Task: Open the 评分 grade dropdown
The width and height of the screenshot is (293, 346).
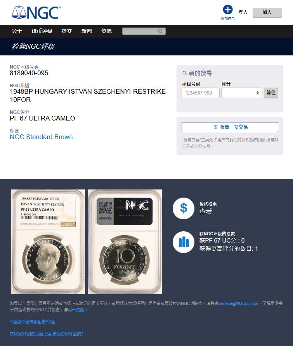Action: click(x=241, y=93)
